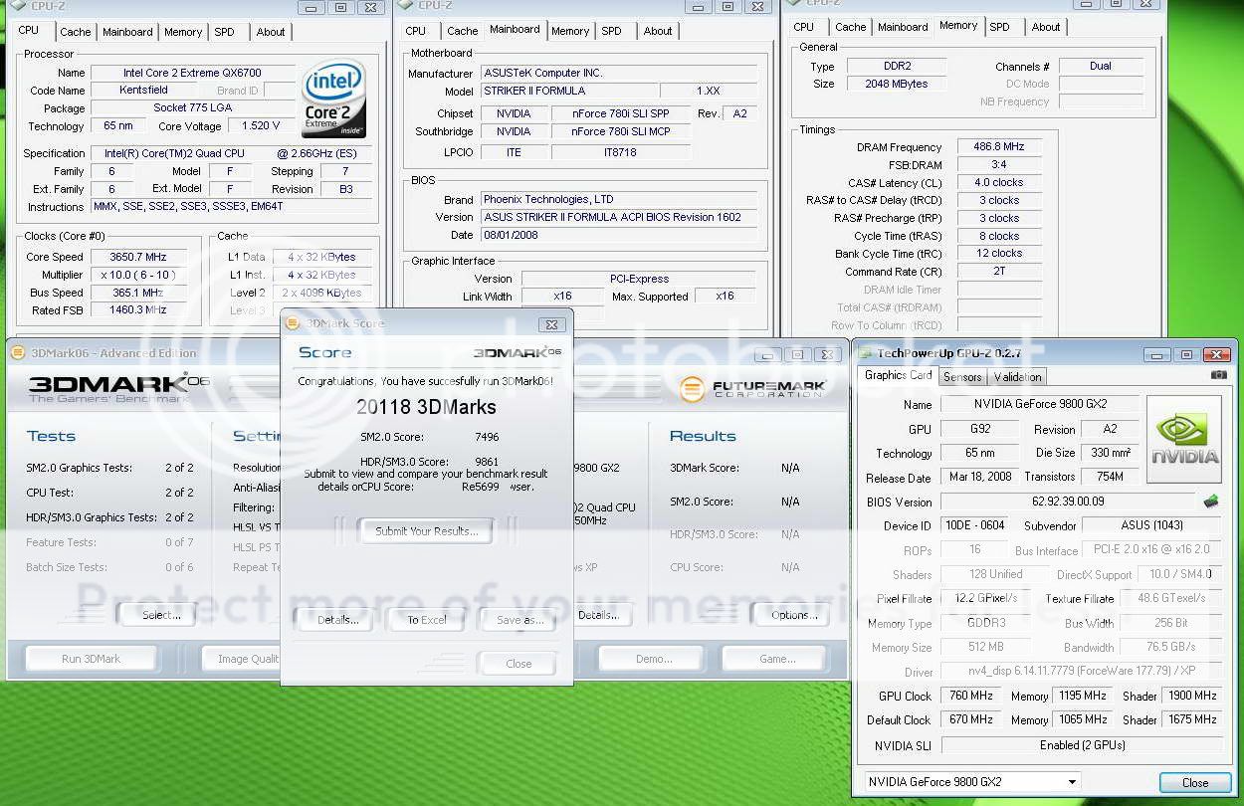1244x806 pixels.
Task: Click the camera screenshot icon in GPU-Z
Action: point(1218,375)
